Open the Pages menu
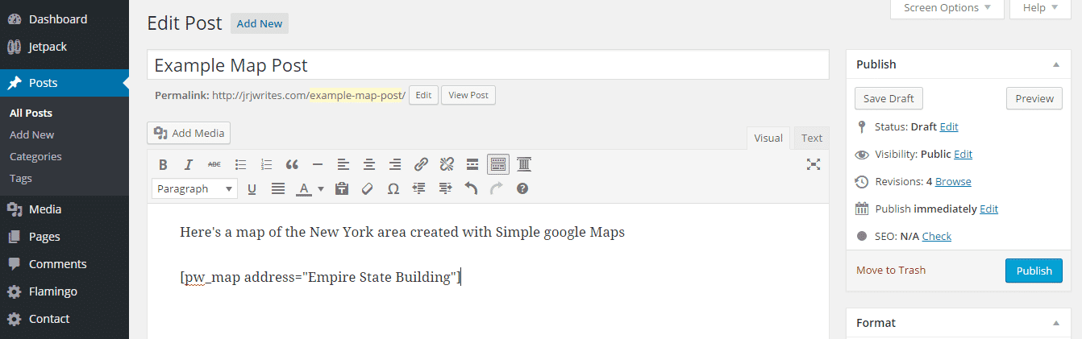1082x339 pixels. click(x=65, y=237)
